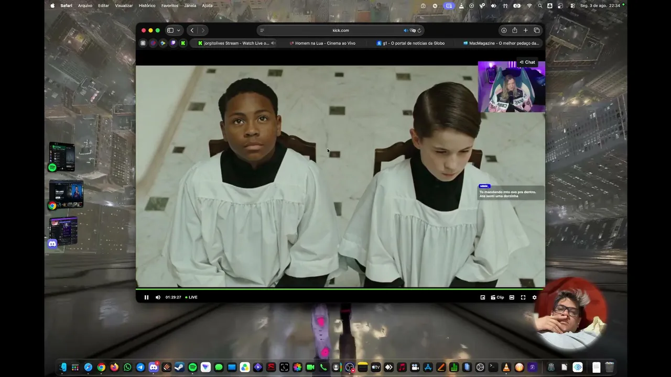Open Discord from the Dock
The width and height of the screenshot is (671, 377).
point(154,368)
